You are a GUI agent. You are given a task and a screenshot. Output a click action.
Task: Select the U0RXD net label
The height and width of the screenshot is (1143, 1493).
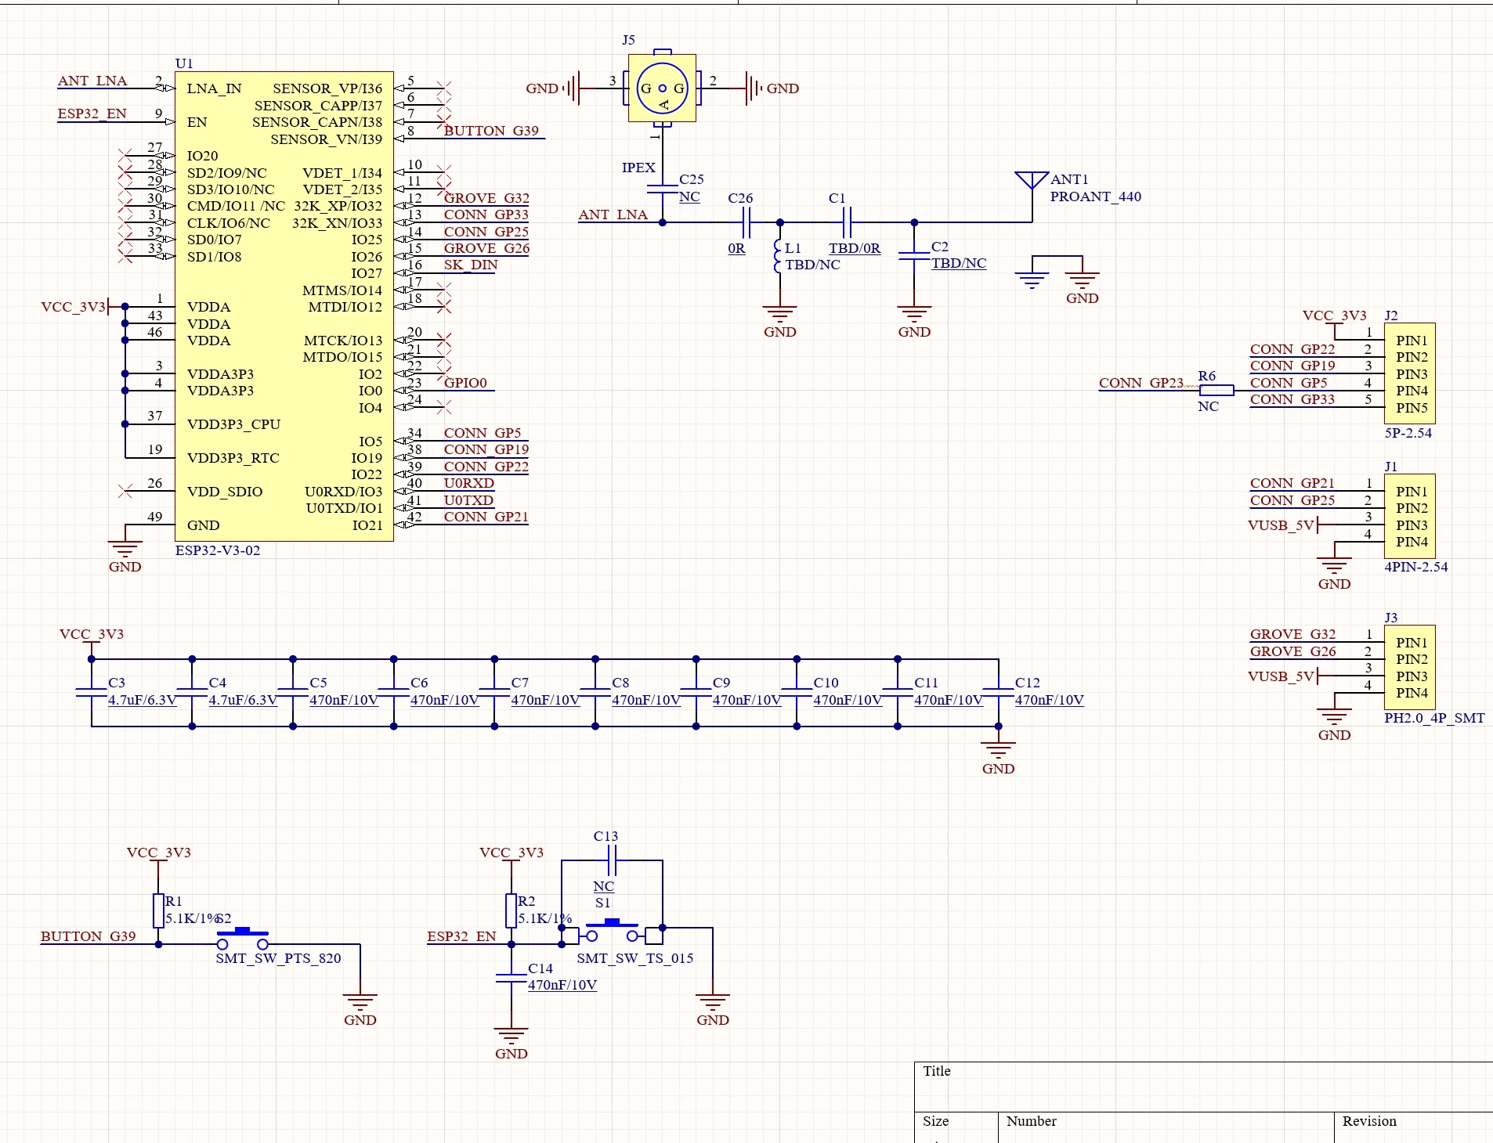click(468, 483)
